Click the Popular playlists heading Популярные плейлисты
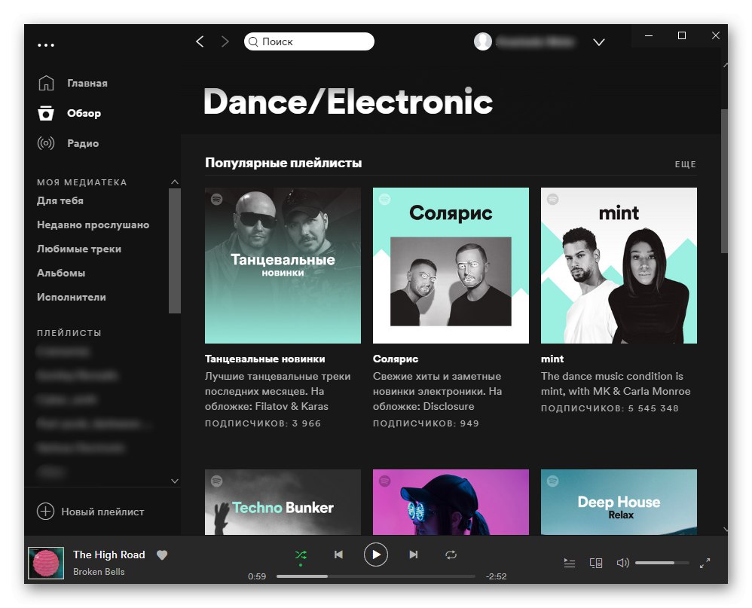Viewport: 752px width, 608px height. coord(283,163)
